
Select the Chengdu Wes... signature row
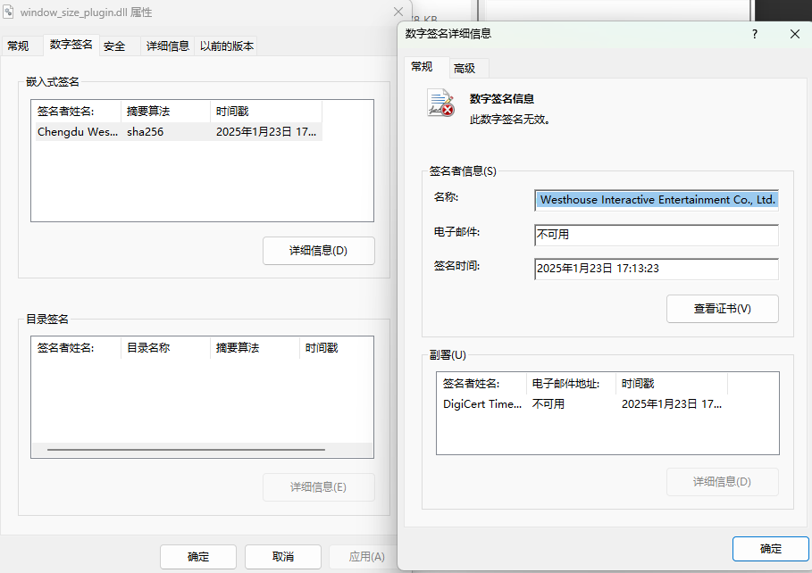click(177, 132)
